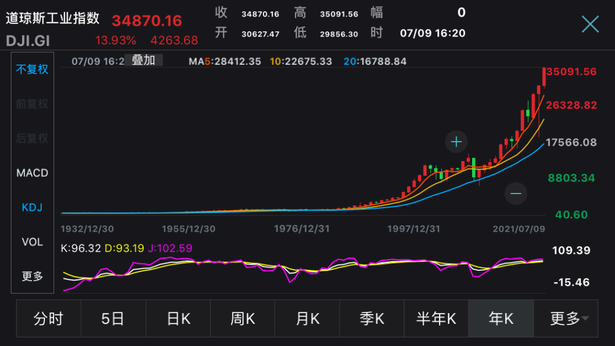Switch to 周K tab
This screenshot has width=615, height=346.
243,319
